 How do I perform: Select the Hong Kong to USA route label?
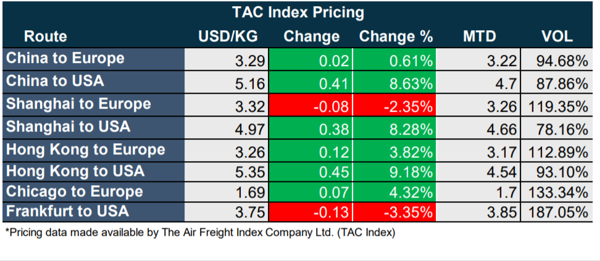[75, 170]
